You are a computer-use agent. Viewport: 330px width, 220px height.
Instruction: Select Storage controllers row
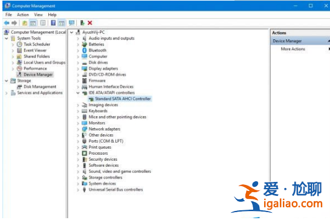(x=105, y=178)
